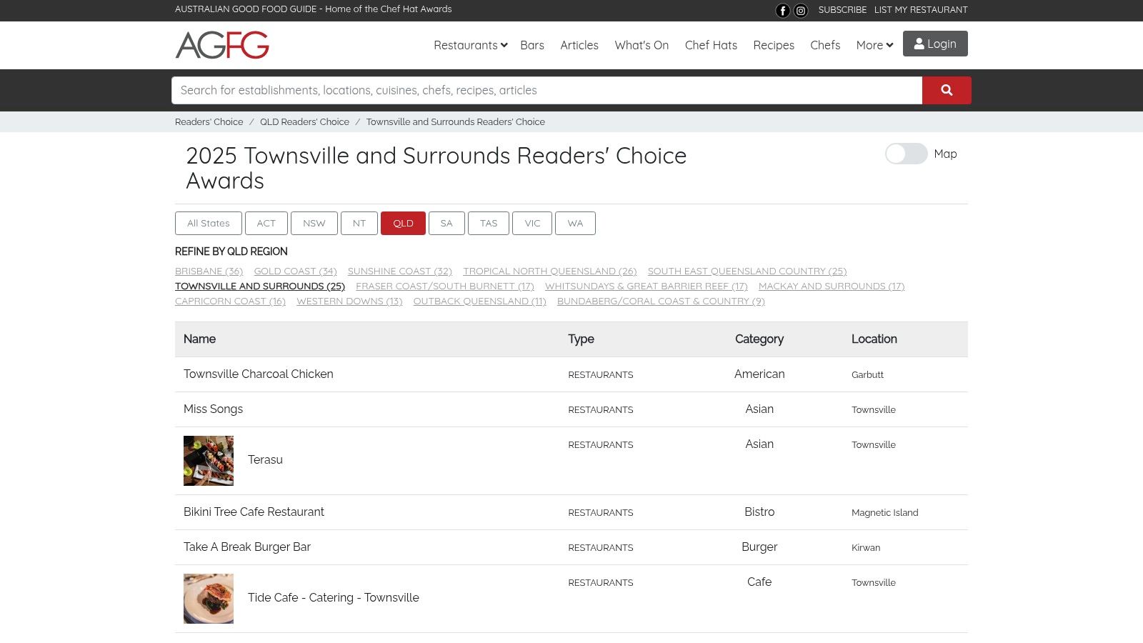
Task: Open QLD Readers' Choice breadcrumb
Action: tap(304, 122)
